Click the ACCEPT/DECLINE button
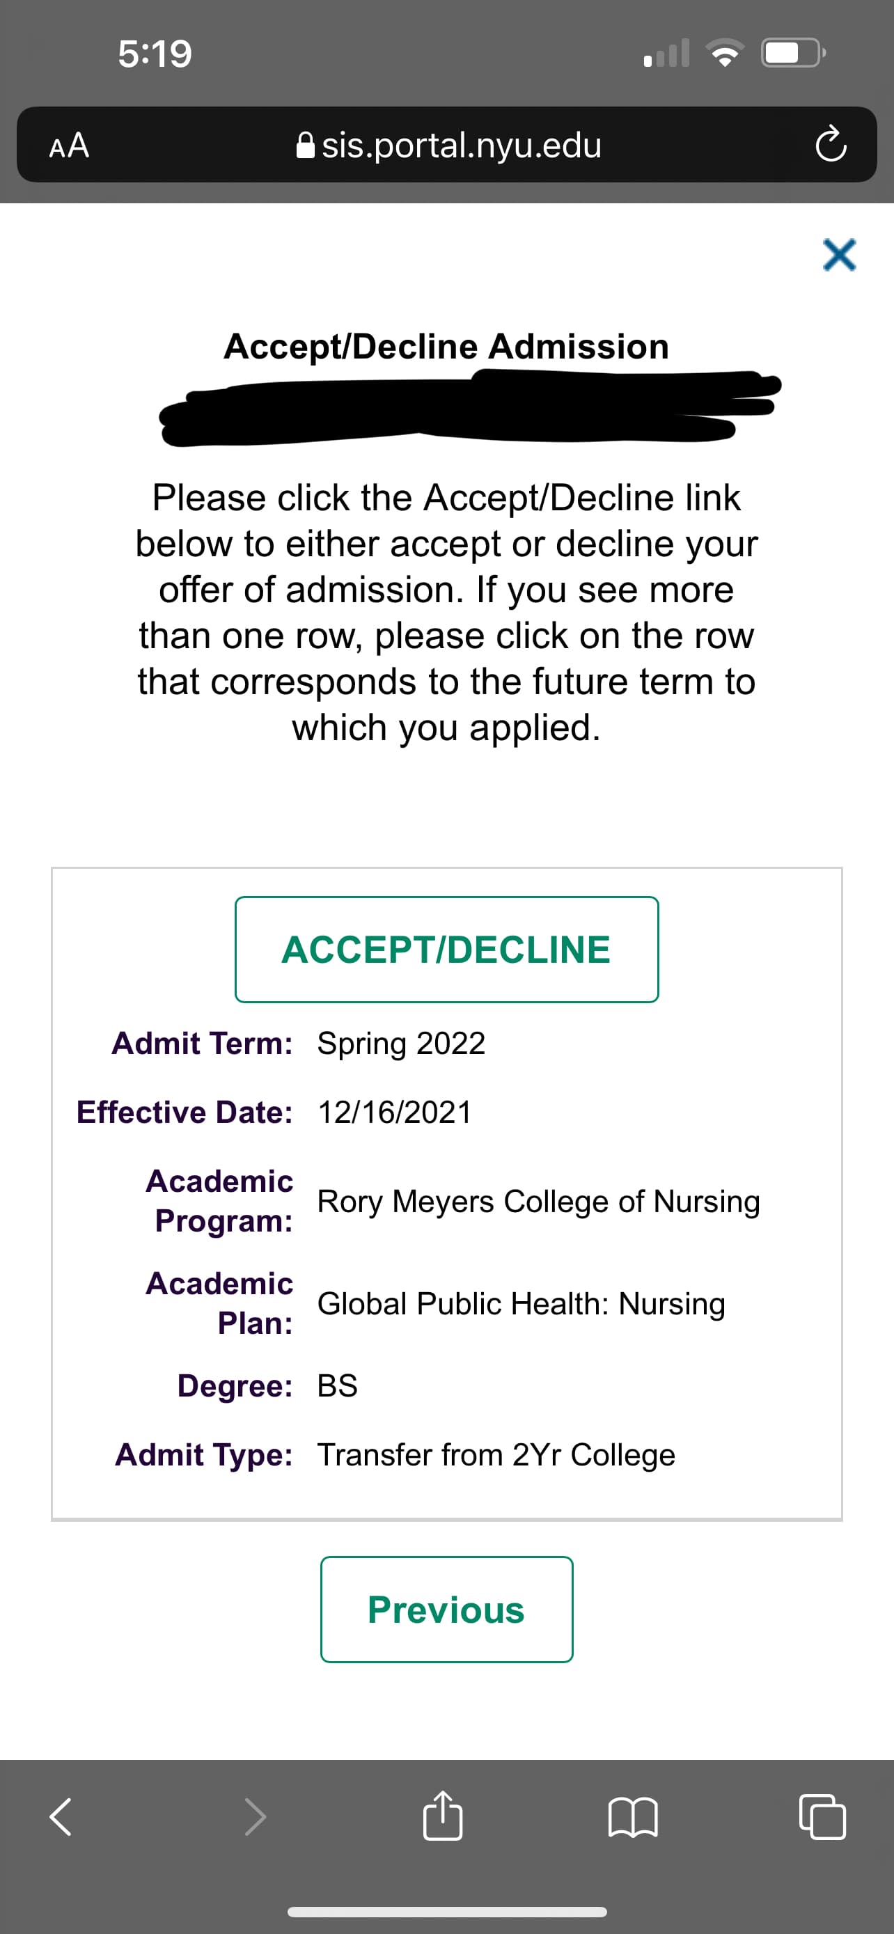The height and width of the screenshot is (1934, 894). [446, 949]
